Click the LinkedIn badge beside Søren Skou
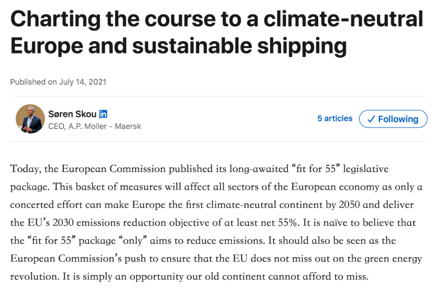436x292 pixels. click(103, 114)
